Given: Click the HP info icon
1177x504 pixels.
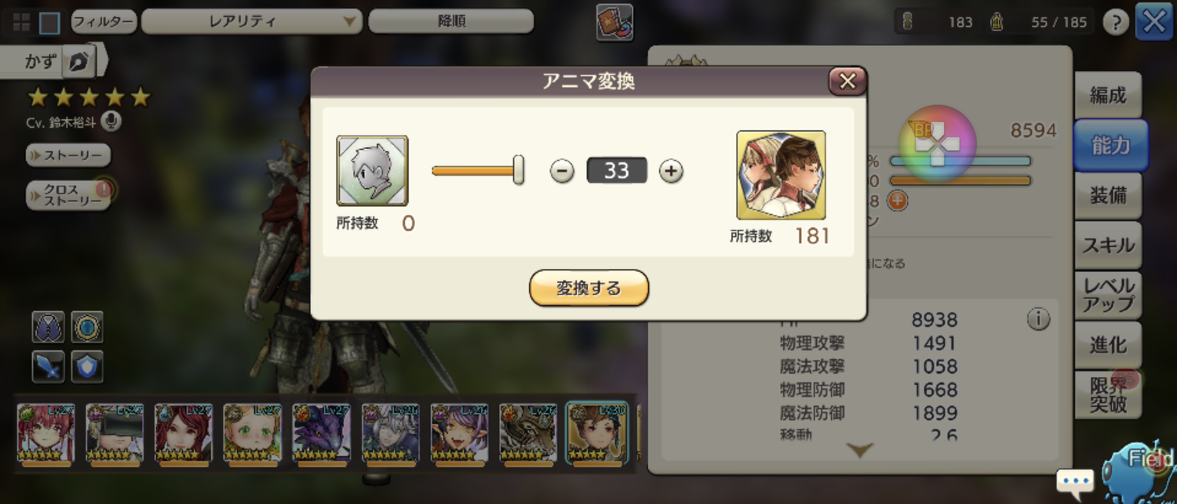Looking at the screenshot, I should click(x=1038, y=319).
